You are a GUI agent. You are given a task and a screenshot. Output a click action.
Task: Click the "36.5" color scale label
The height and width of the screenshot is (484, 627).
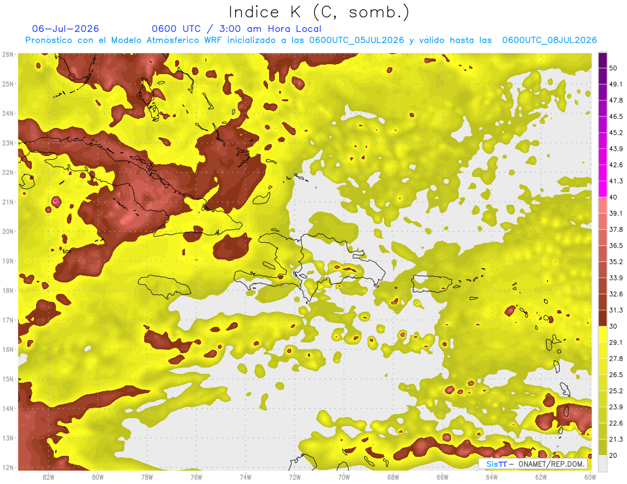pos(616,245)
